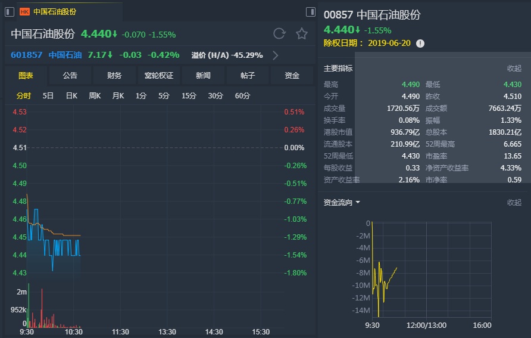This screenshot has width=531, height=338.
Task: Toggle the left sidebar panel icon
Action: pyautogui.click(x=10, y=12)
